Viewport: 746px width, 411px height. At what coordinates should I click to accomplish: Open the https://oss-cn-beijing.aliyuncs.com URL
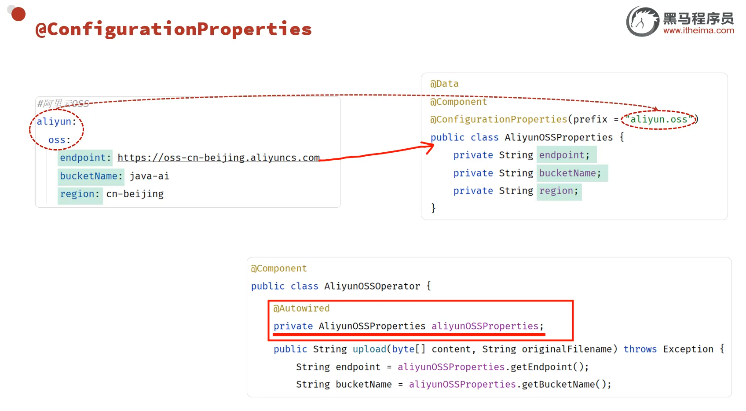click(219, 158)
